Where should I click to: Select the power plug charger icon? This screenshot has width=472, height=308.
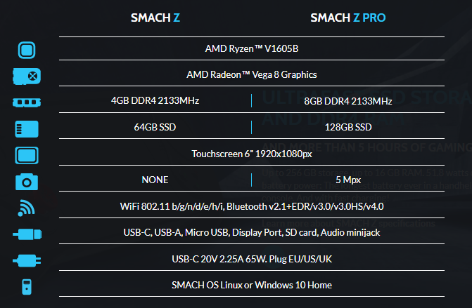(27, 260)
